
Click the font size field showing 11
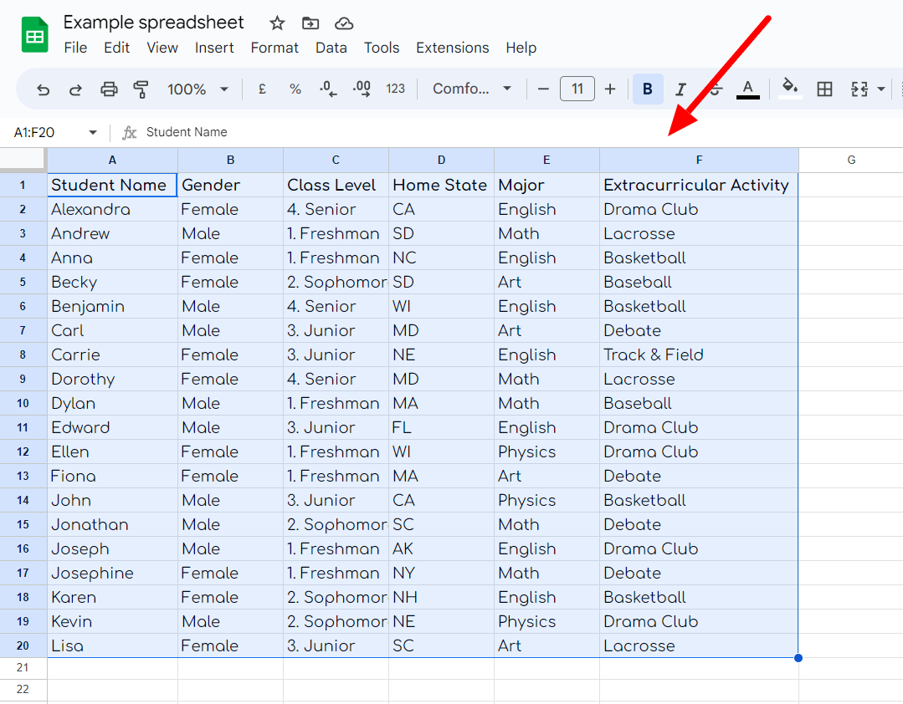tap(577, 89)
